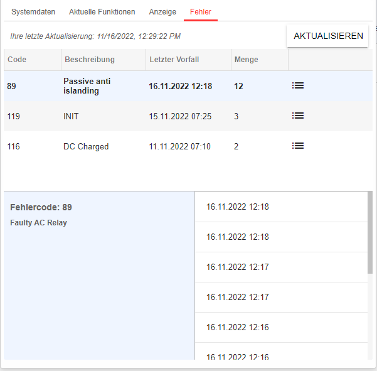
Task: Click the occurrence list scrollbar thumb
Action: point(370,233)
